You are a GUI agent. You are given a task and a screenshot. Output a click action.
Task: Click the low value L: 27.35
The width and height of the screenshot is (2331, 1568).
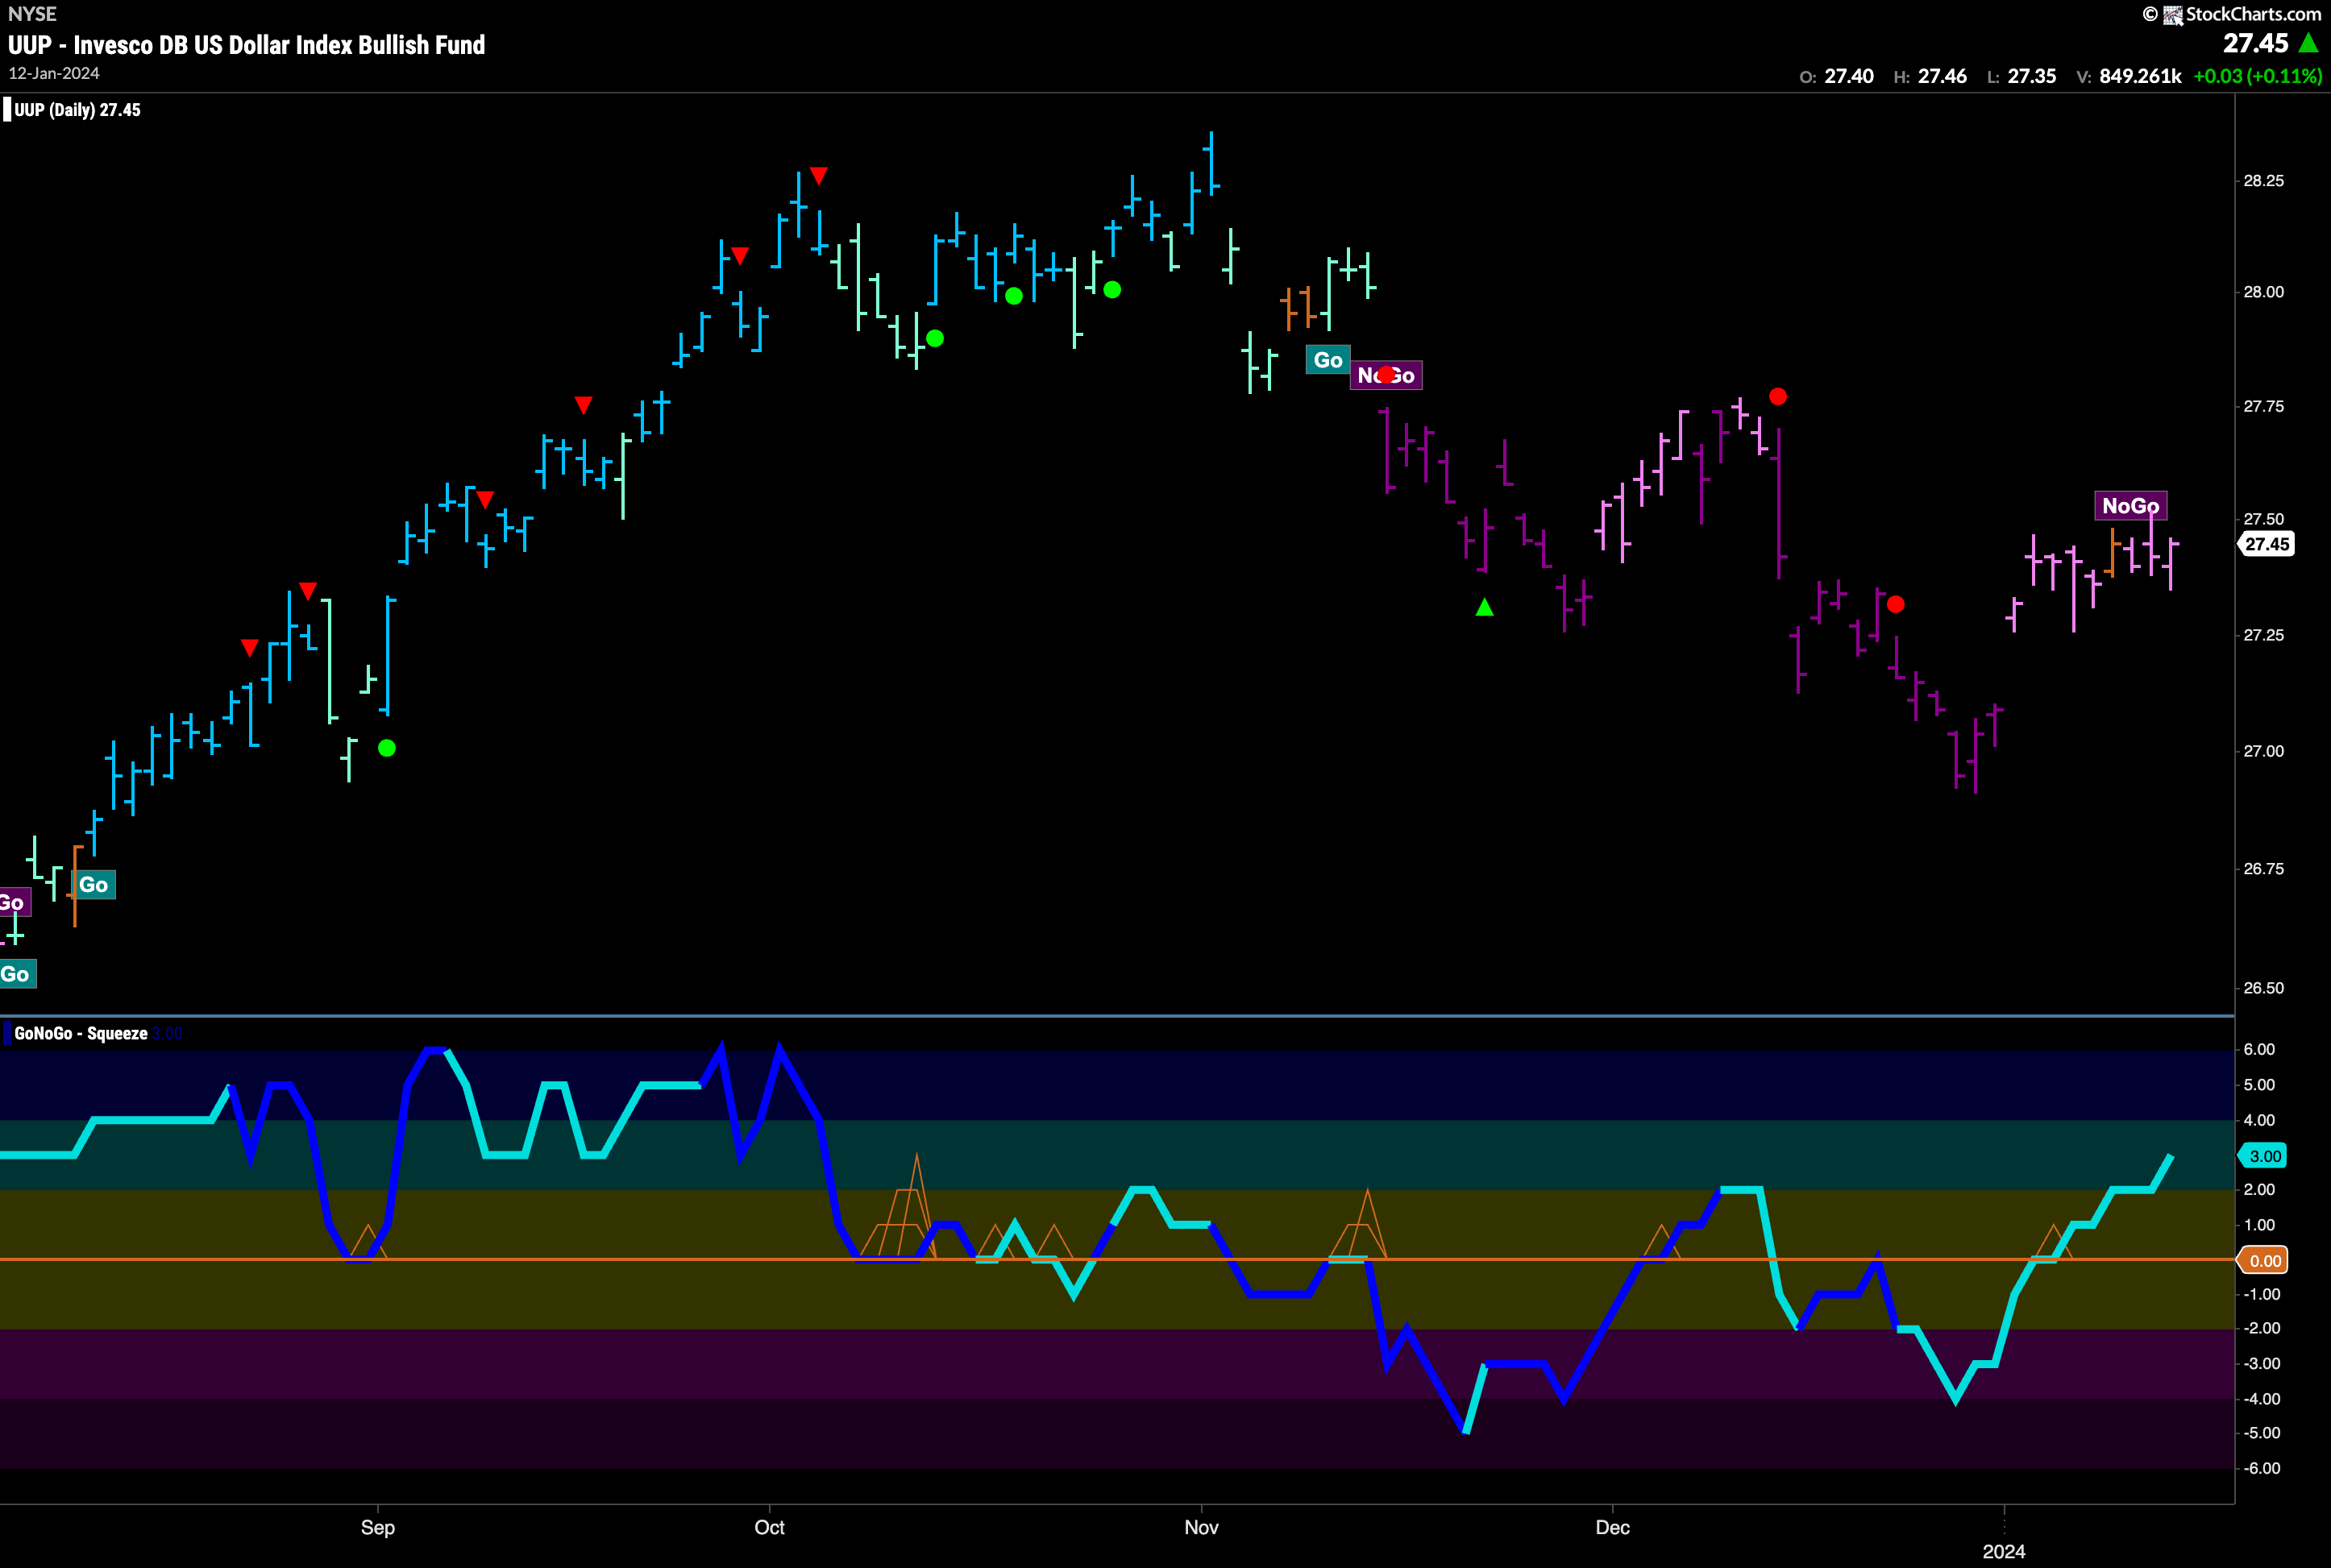2021,76
